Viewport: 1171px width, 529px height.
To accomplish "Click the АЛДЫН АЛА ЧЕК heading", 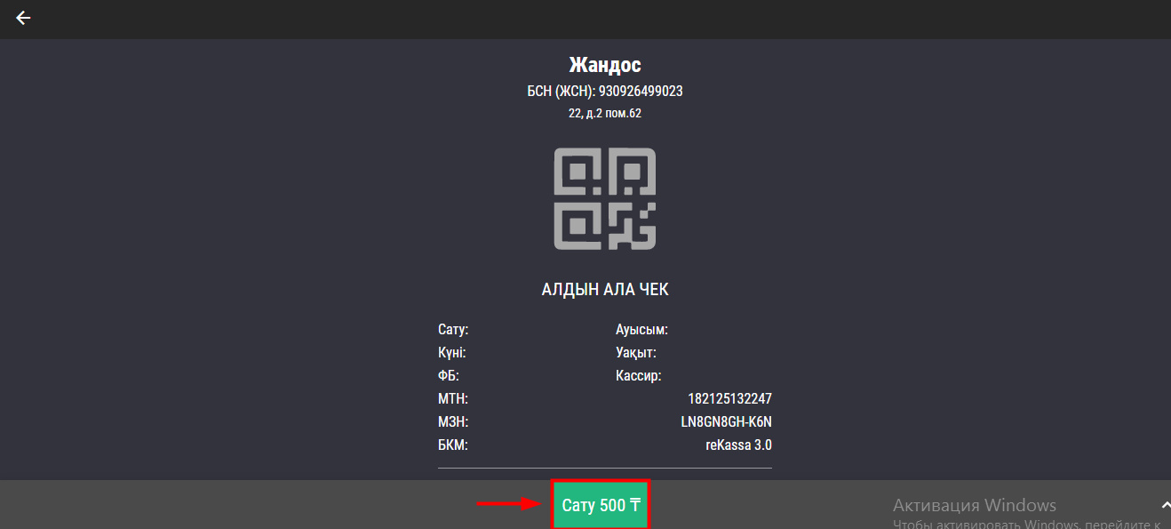I will pos(605,290).
